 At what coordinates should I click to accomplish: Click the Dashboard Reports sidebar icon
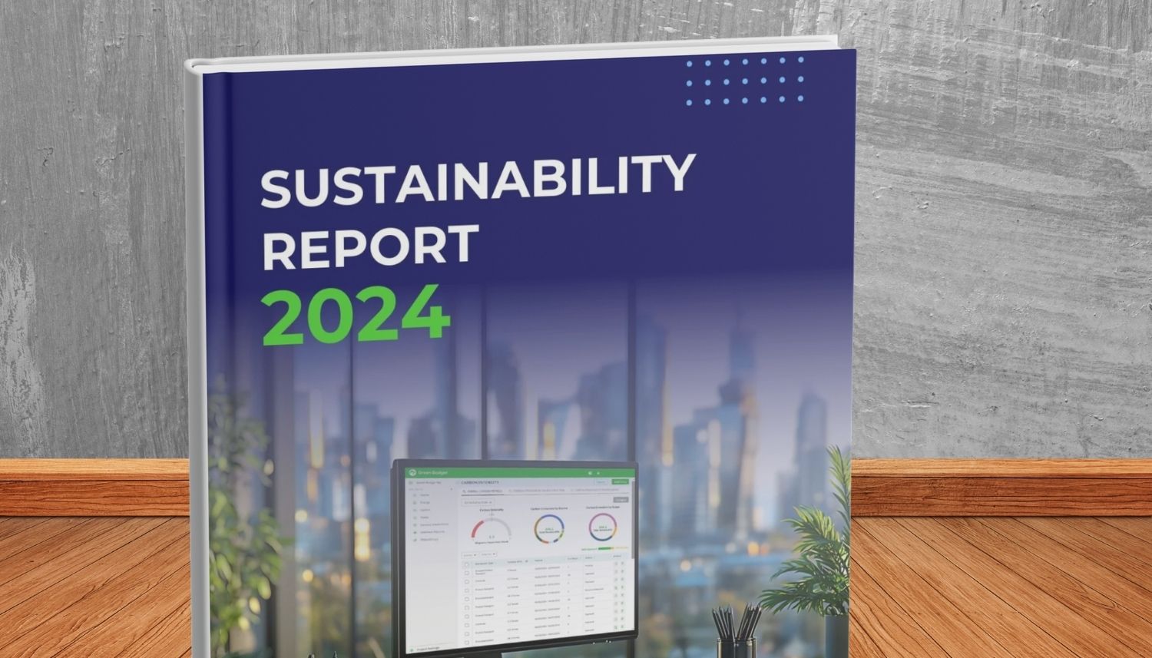415,531
